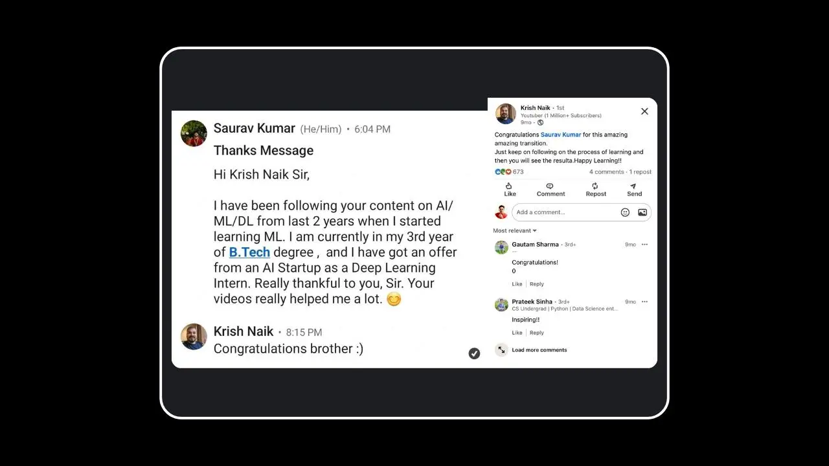Attach a photo to the comment
Image resolution: width=829 pixels, height=466 pixels.
point(642,212)
